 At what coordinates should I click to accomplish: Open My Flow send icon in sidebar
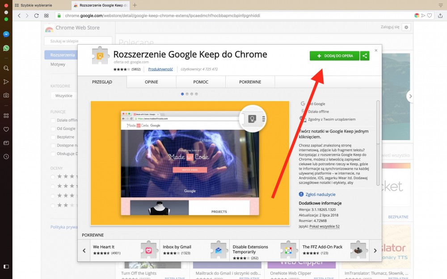point(6,82)
